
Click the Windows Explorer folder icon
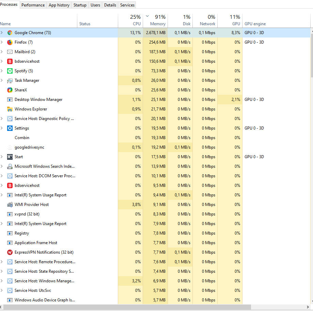[x=10, y=109]
